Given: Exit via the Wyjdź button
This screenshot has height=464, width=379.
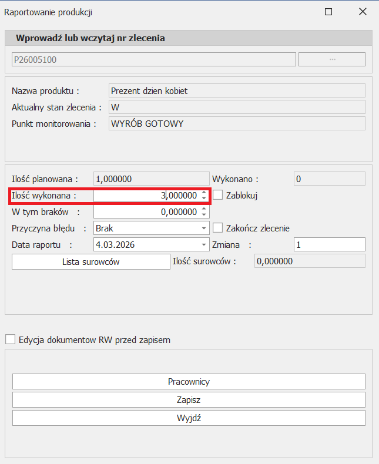Looking at the screenshot, I should 189,418.
